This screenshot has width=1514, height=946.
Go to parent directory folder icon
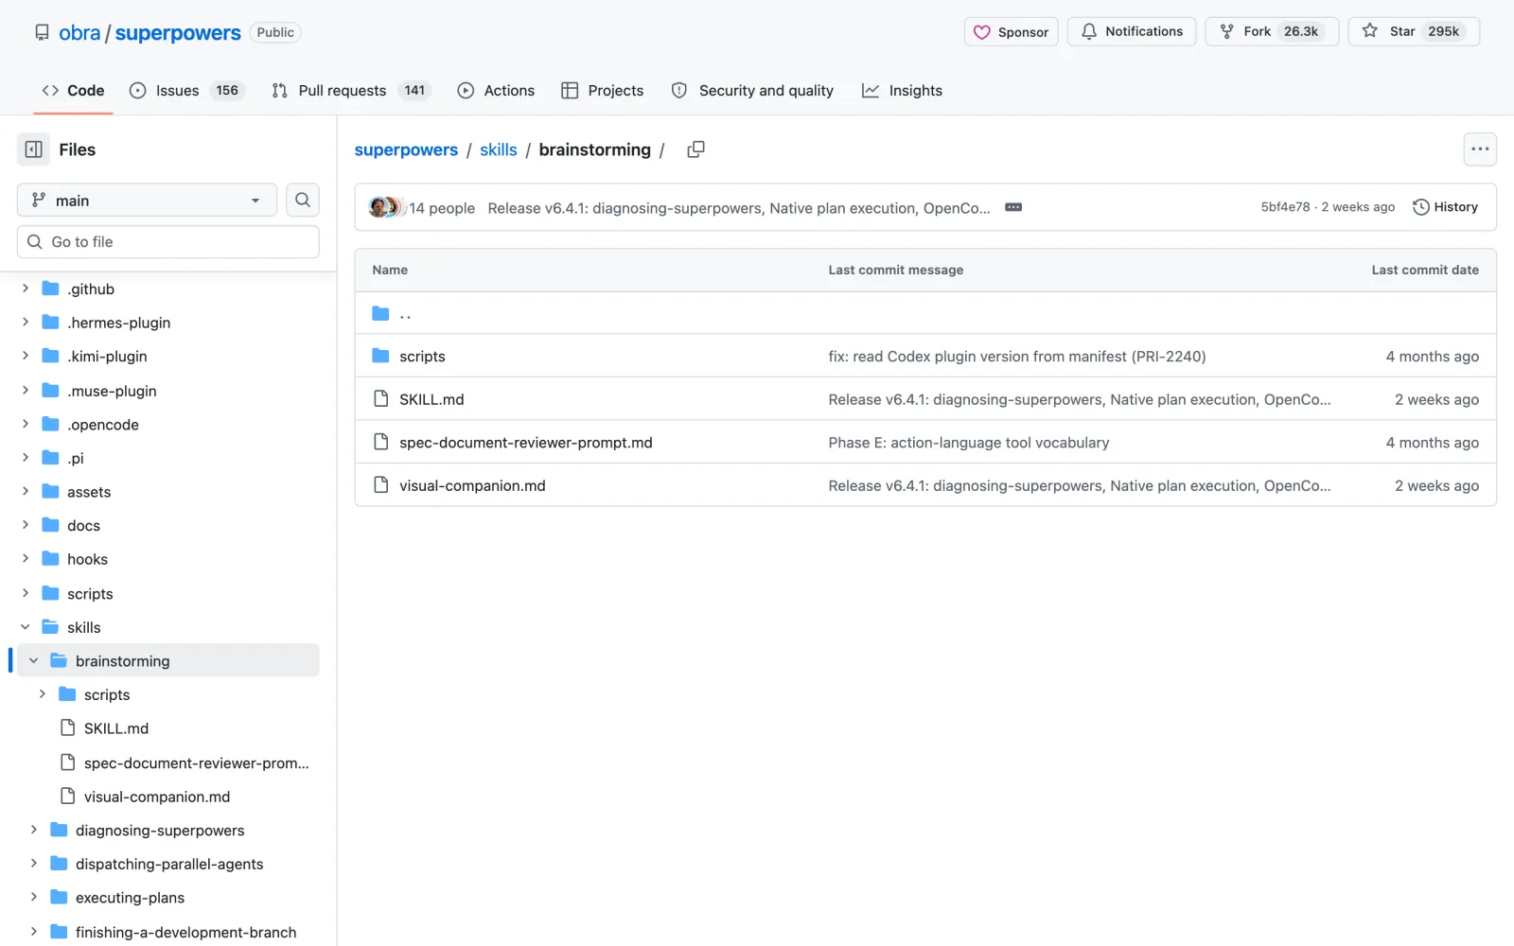tap(380, 313)
